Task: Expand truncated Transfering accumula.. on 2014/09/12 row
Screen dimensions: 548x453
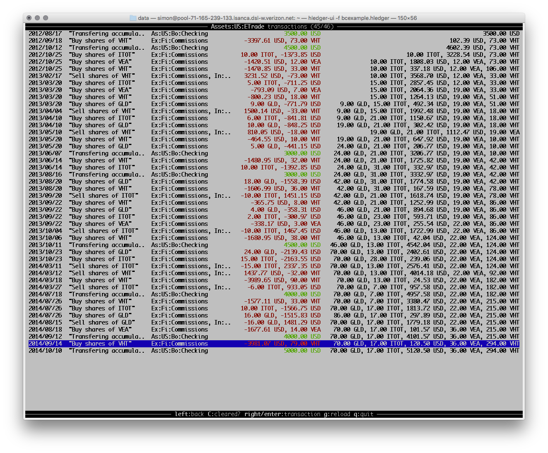Action: (x=107, y=336)
